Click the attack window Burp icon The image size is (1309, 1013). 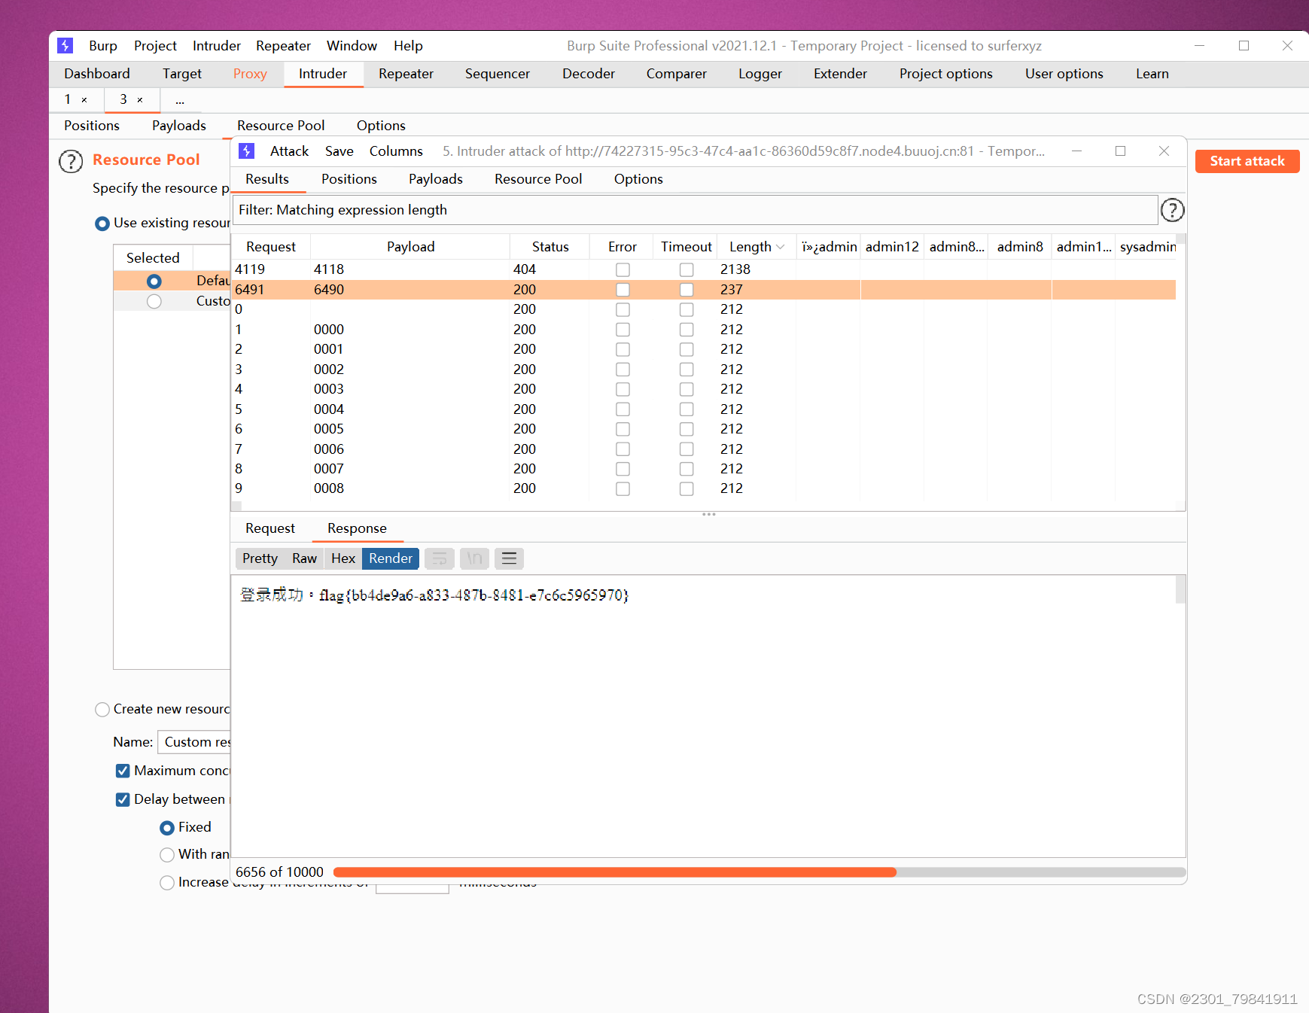point(246,151)
